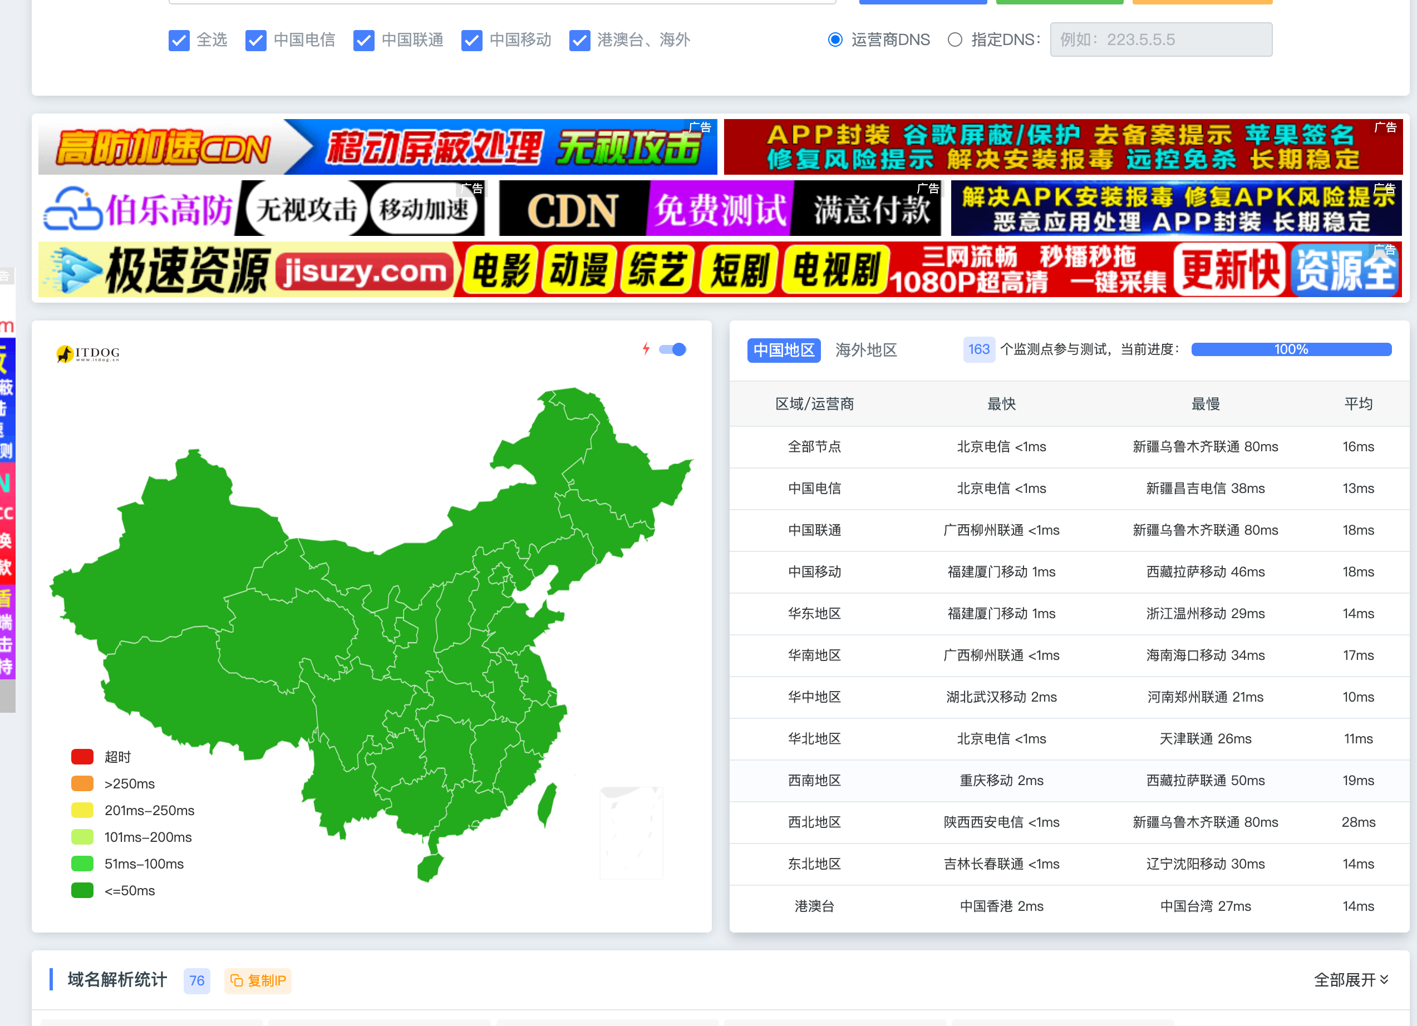Click 西藏拉萨移动 46ms cell
The image size is (1417, 1026).
tap(1205, 573)
